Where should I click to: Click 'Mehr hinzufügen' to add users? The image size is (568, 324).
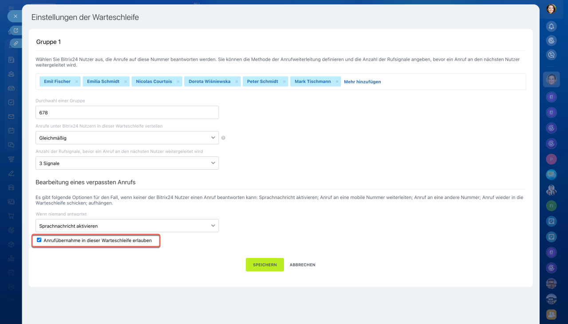tap(363, 82)
